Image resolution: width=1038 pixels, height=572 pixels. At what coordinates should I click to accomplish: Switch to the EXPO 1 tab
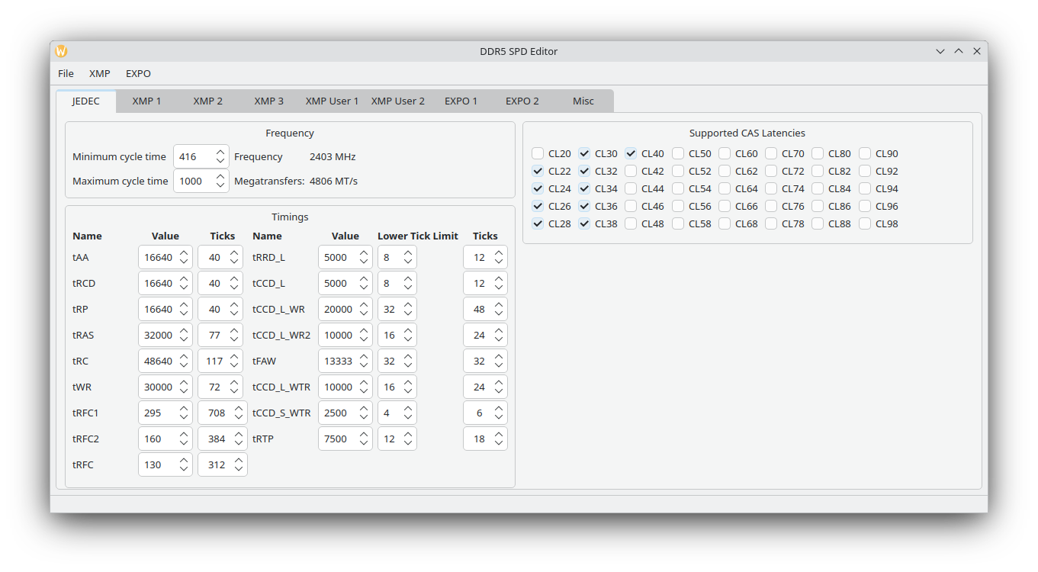pos(461,101)
